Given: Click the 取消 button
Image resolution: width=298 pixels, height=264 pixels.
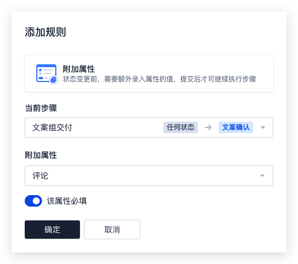Looking at the screenshot, I should [112, 230].
